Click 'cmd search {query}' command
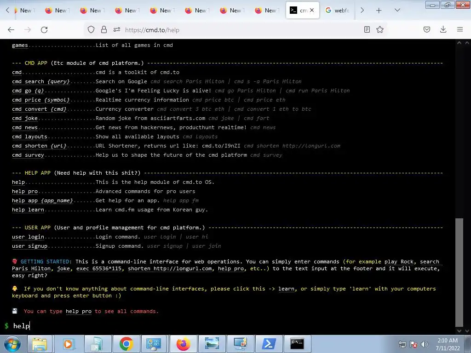The height and width of the screenshot is (353, 471). [x=41, y=82]
